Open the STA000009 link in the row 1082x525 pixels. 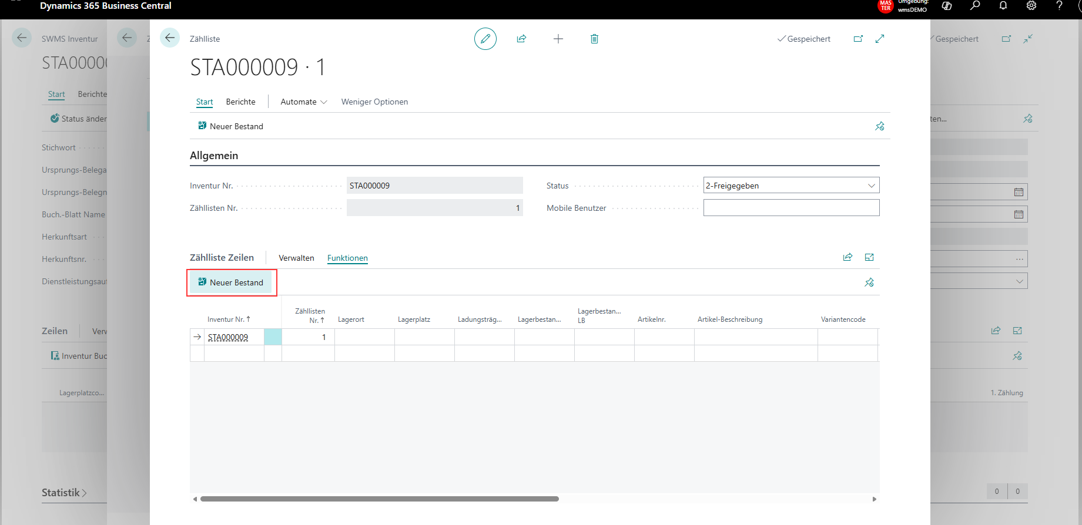pyautogui.click(x=228, y=337)
